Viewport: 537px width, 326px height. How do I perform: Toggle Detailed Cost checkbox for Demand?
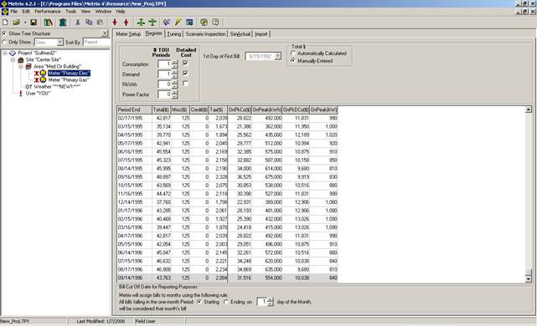tap(185, 73)
